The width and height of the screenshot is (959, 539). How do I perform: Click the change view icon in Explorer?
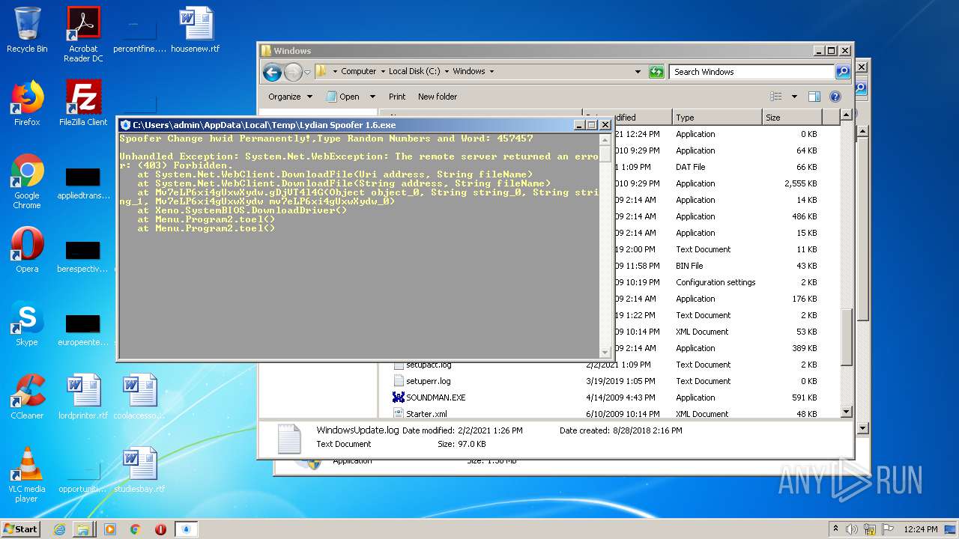pyautogui.click(x=776, y=97)
